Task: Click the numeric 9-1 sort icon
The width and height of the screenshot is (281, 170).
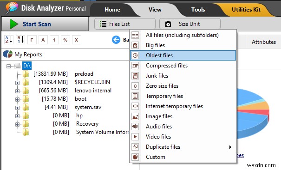Action: point(20,40)
